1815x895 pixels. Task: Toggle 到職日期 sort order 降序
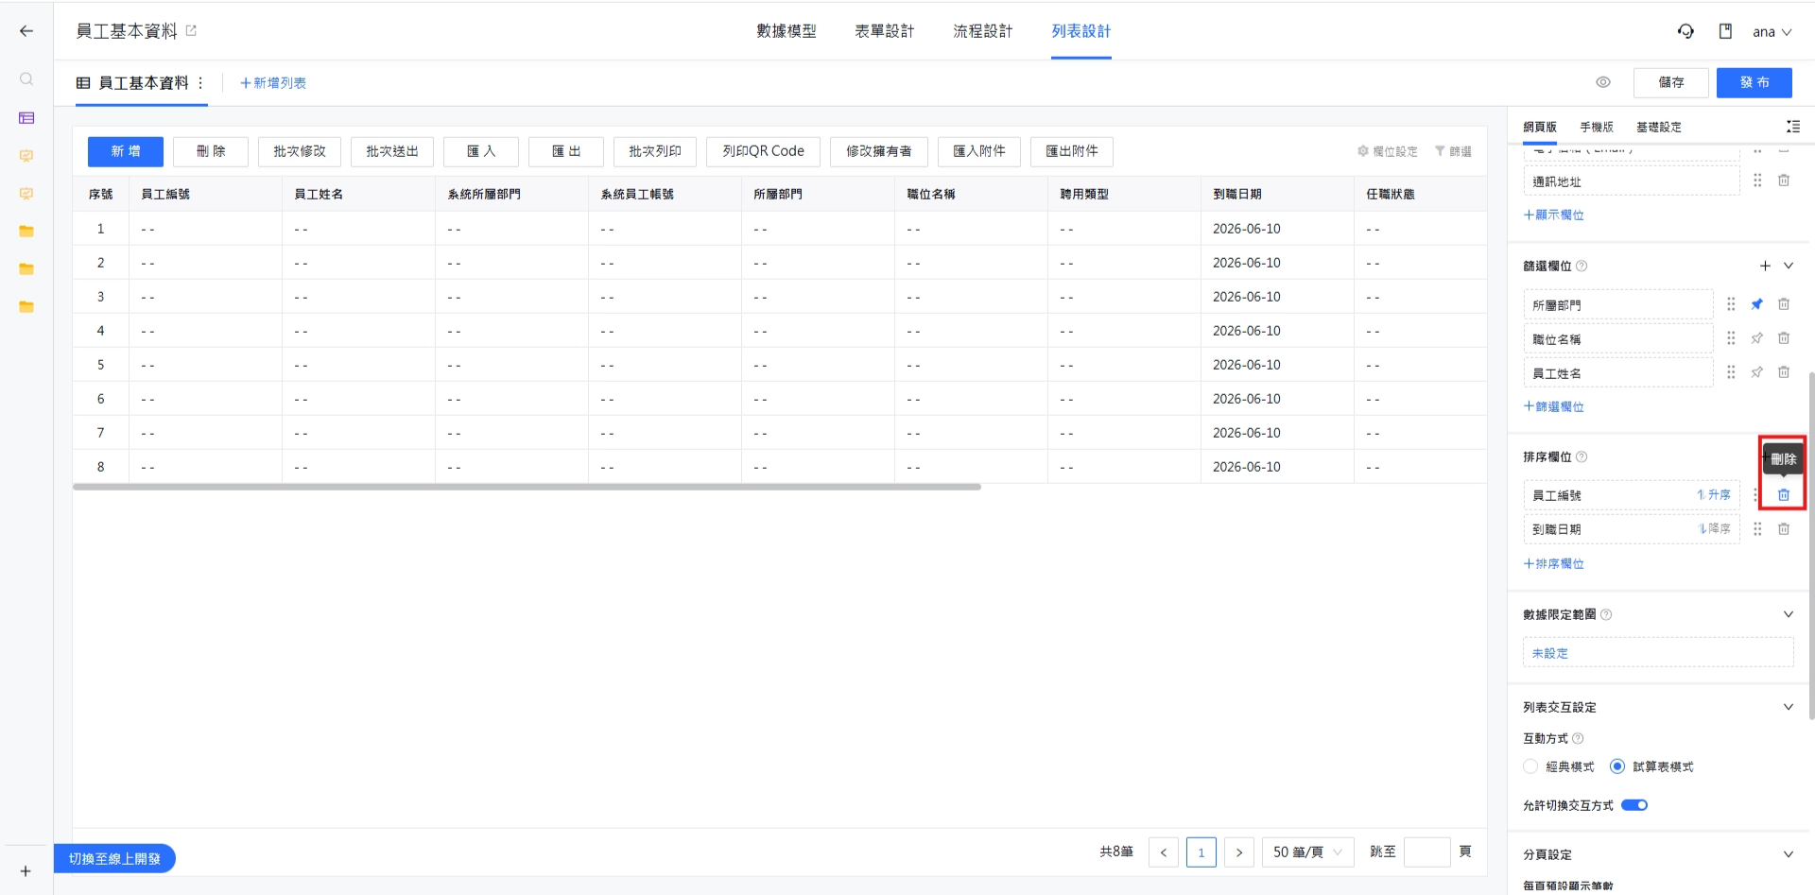pos(1714,529)
